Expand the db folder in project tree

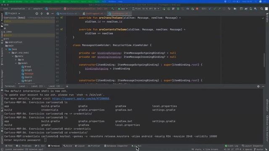tap(16, 60)
